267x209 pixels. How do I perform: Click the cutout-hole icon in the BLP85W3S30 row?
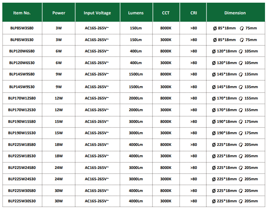click(x=242, y=40)
